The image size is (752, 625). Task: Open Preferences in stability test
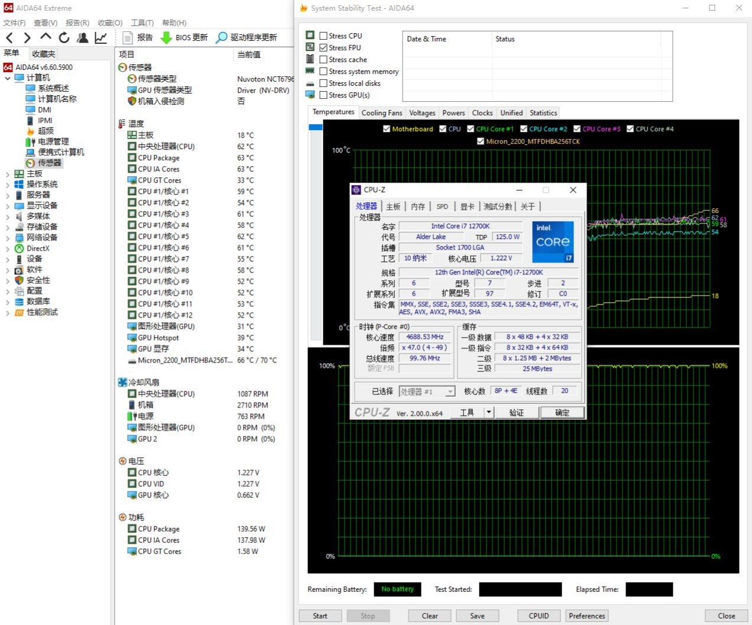587,616
